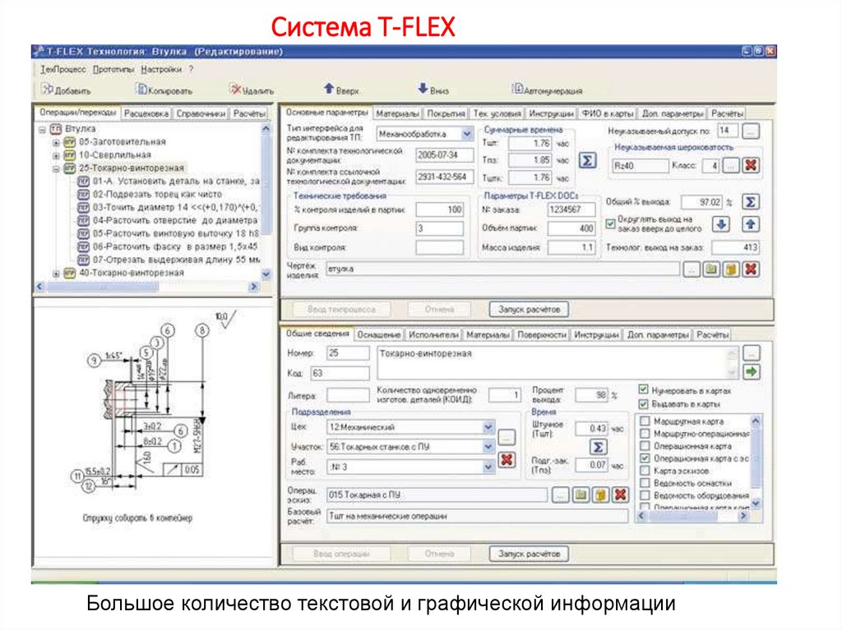Switch to upper Материалы tab
This screenshot has height=630, width=842.
[x=397, y=113]
